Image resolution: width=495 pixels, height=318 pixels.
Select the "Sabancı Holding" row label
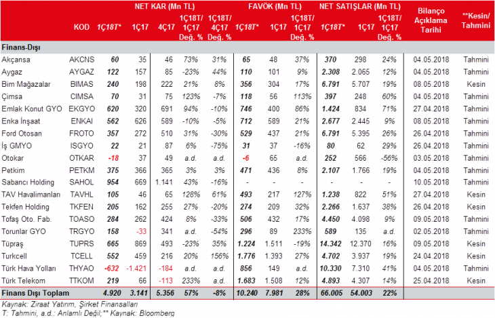(28, 182)
